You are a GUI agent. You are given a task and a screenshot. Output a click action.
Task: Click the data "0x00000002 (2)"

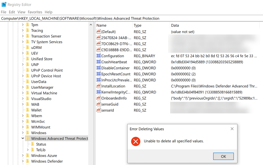[183, 74]
